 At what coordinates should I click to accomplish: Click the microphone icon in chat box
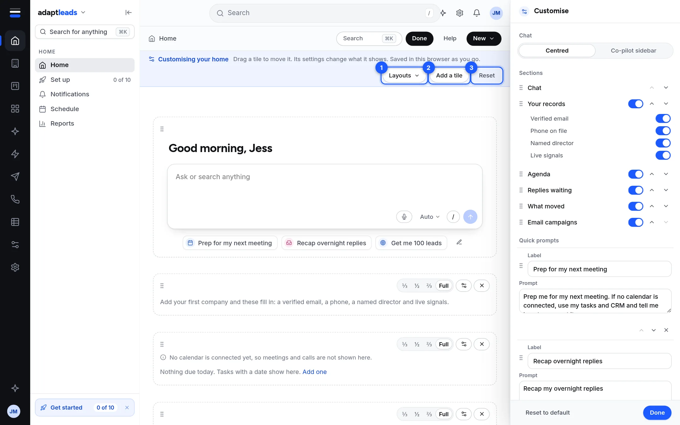click(x=404, y=217)
